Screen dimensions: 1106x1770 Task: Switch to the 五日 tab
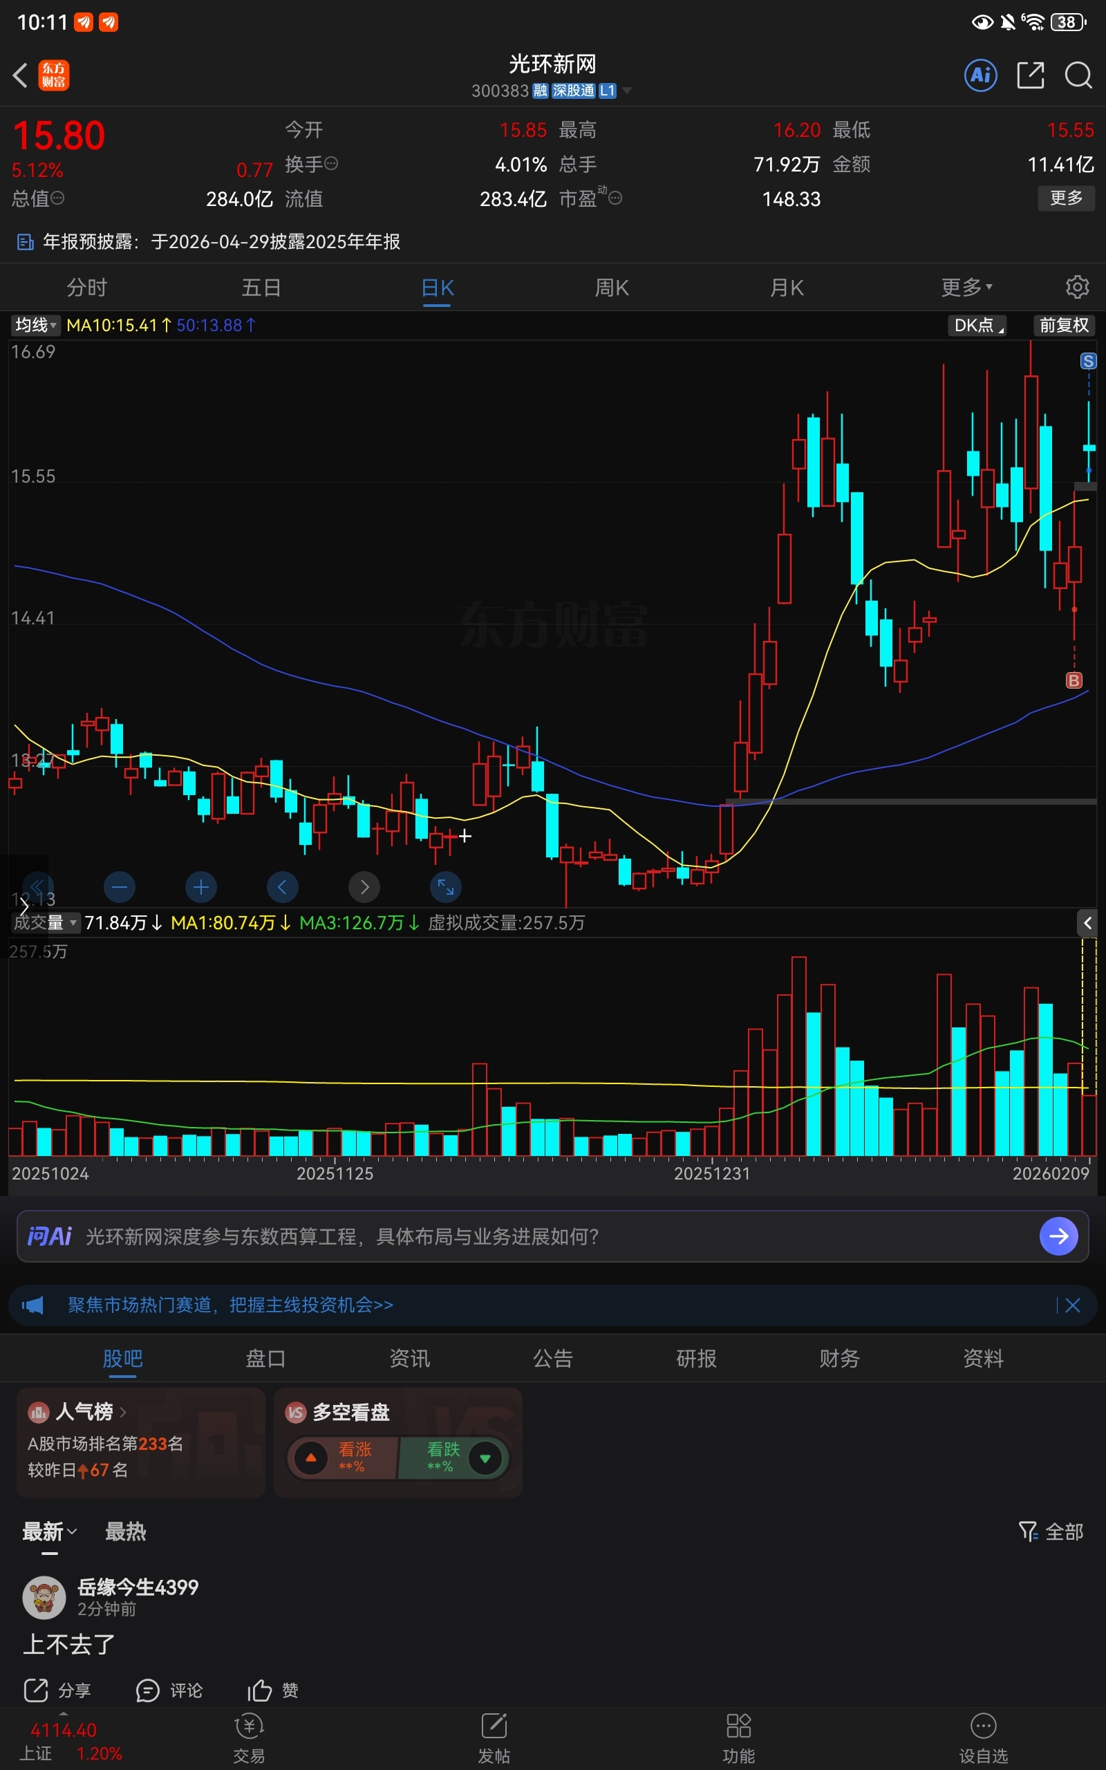(262, 288)
